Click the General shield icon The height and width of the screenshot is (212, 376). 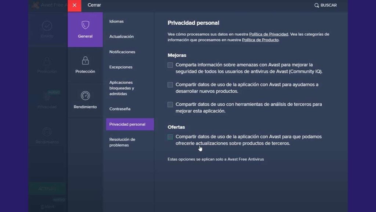coord(85,25)
